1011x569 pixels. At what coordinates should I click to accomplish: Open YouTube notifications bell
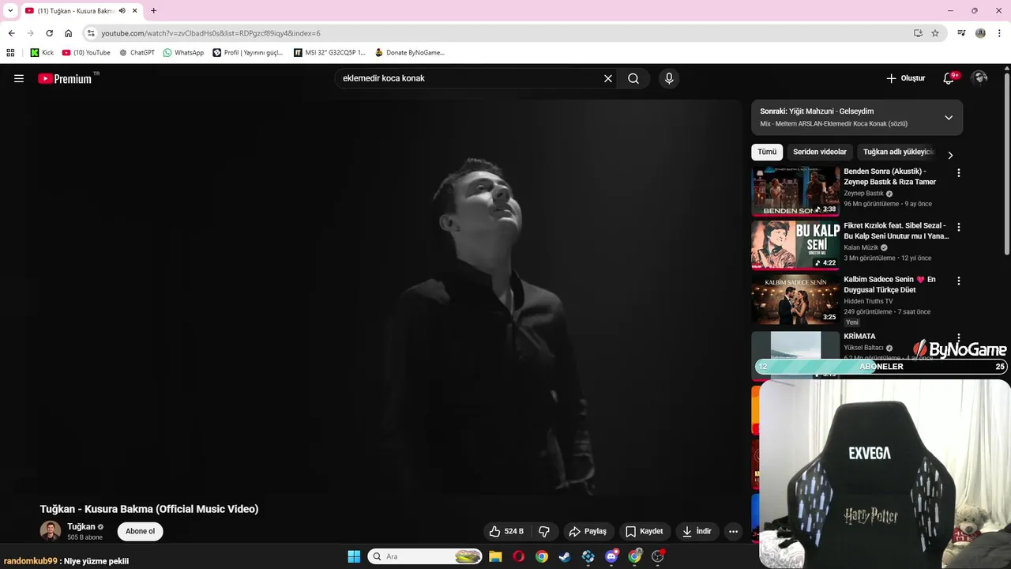(x=949, y=78)
